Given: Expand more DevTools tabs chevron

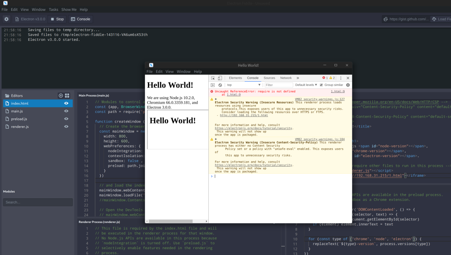Looking at the screenshot, I should (298, 78).
